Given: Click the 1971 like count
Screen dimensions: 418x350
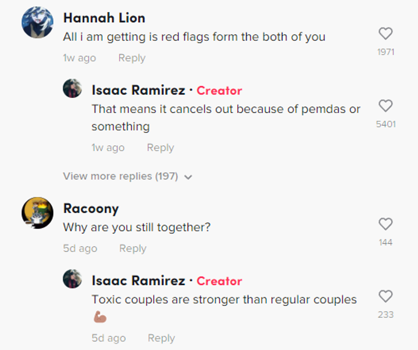Looking at the screenshot, I should [386, 52].
